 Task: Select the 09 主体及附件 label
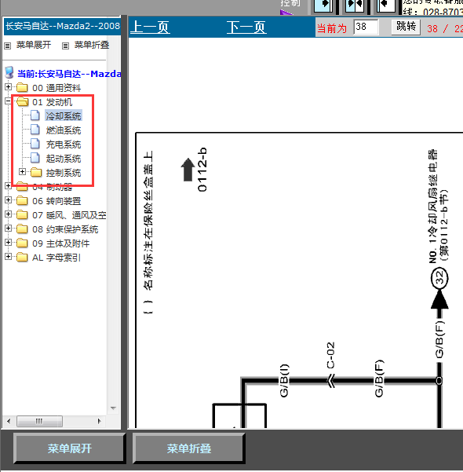(60, 243)
